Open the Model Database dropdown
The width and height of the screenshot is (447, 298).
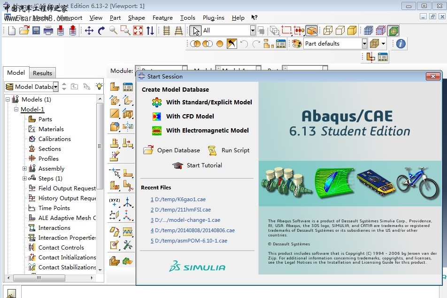55,87
